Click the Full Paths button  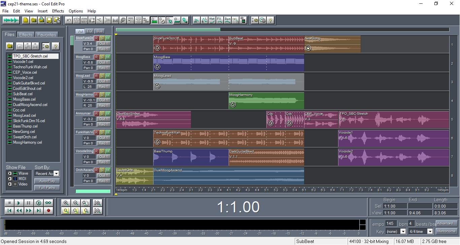[x=47, y=188]
